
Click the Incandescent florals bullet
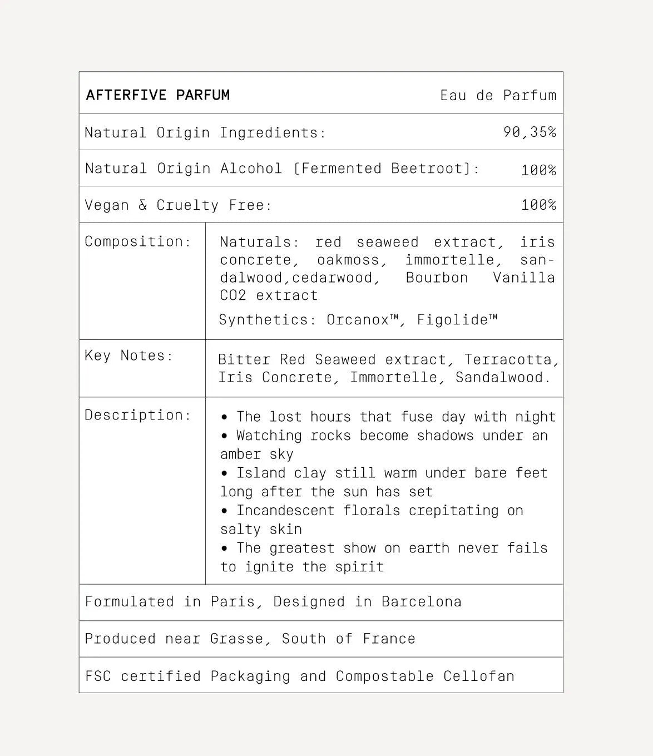pos(372,520)
